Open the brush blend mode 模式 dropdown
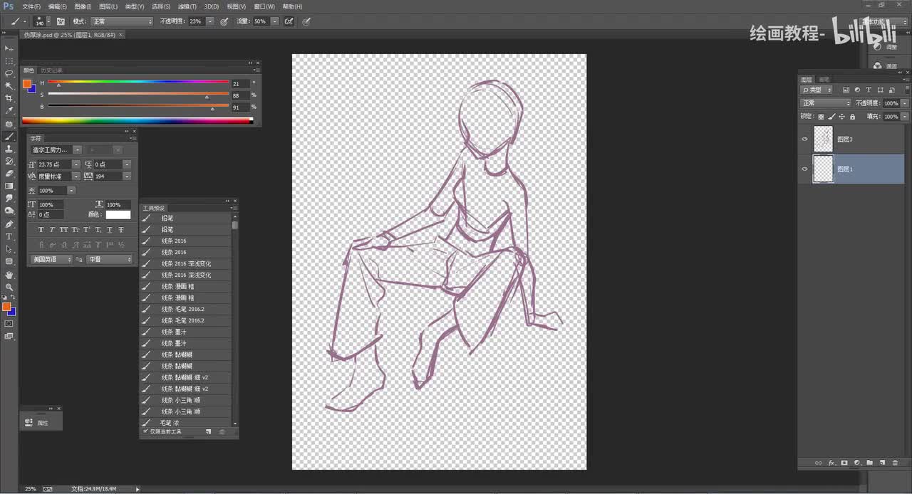Viewport: 912px width, 494px height. tap(121, 21)
